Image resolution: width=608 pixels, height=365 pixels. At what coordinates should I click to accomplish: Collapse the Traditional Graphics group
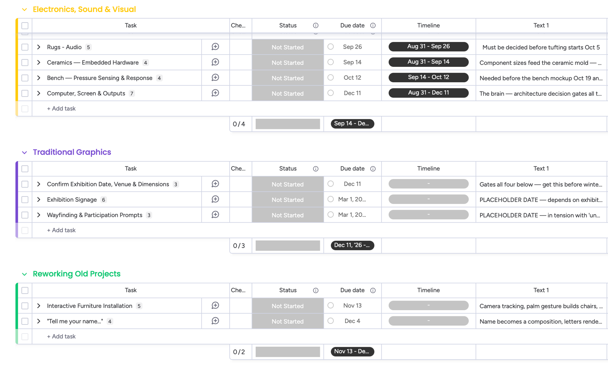(25, 153)
